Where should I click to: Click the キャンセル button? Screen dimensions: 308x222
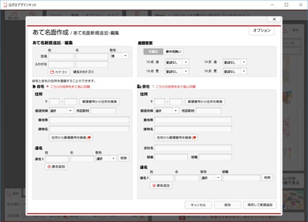tap(198, 205)
